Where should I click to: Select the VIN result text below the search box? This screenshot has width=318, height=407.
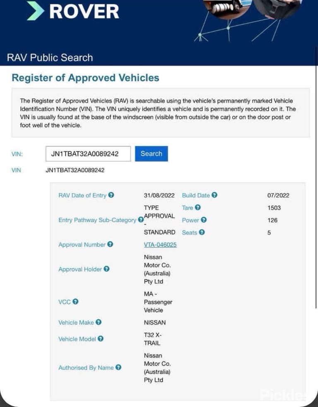click(x=75, y=170)
